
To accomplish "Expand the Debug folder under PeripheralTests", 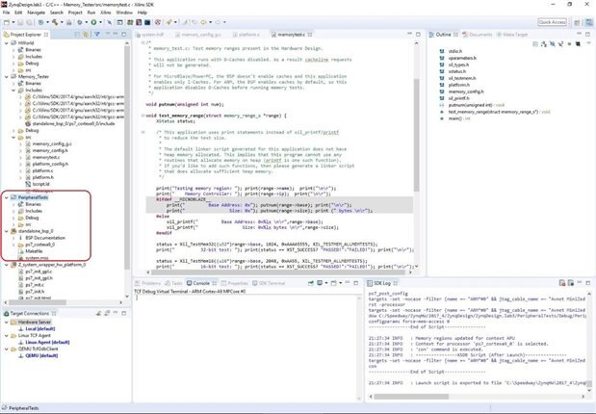I will (12, 218).
